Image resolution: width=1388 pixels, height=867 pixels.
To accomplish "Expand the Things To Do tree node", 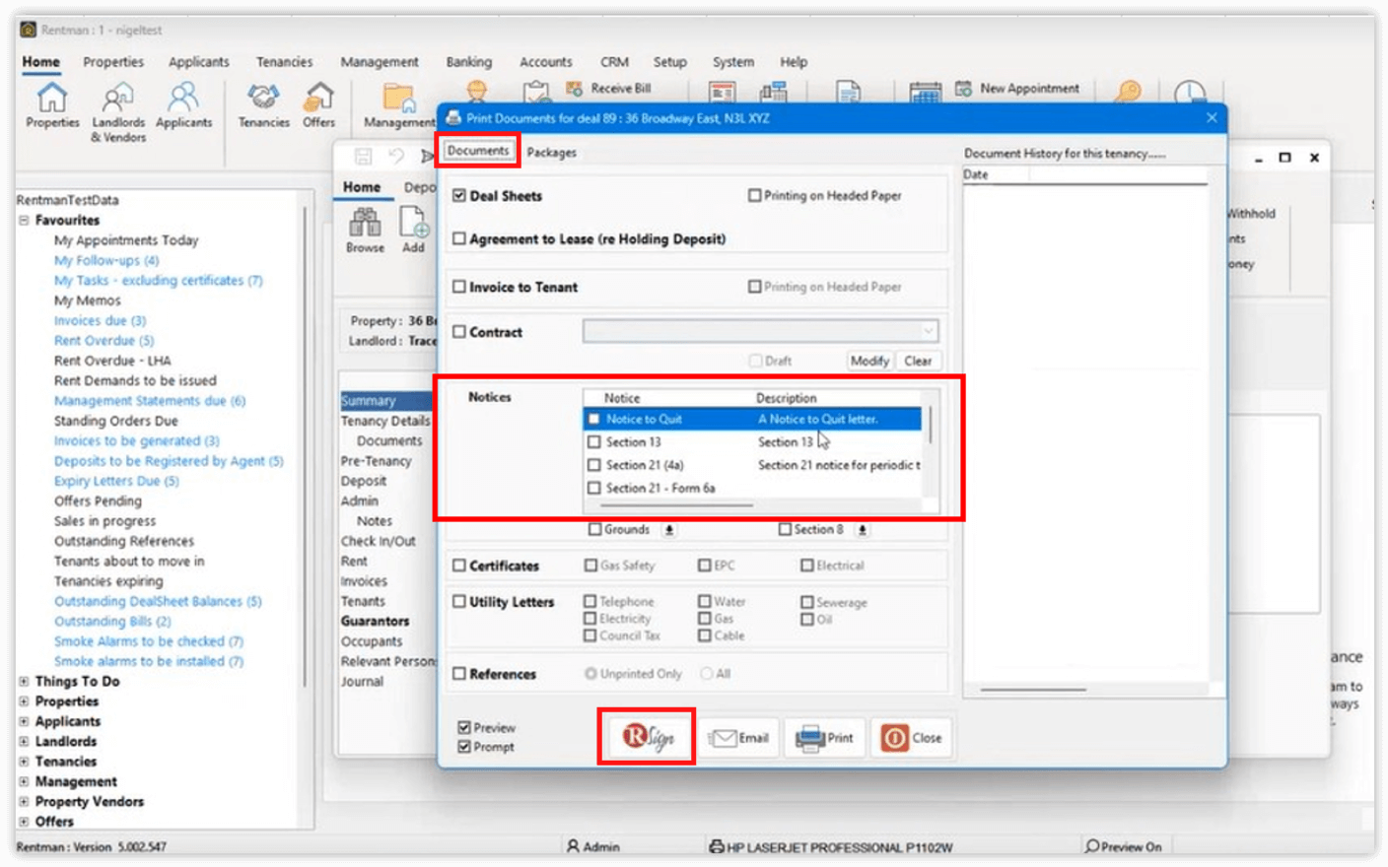I will pos(24,681).
